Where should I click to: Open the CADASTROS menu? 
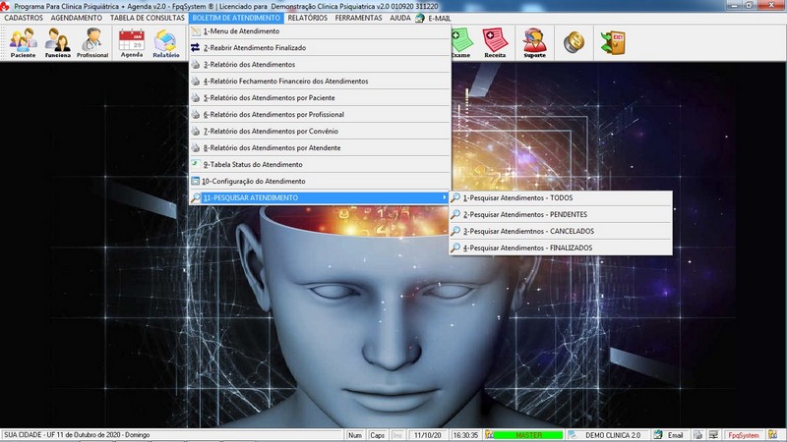(x=24, y=18)
